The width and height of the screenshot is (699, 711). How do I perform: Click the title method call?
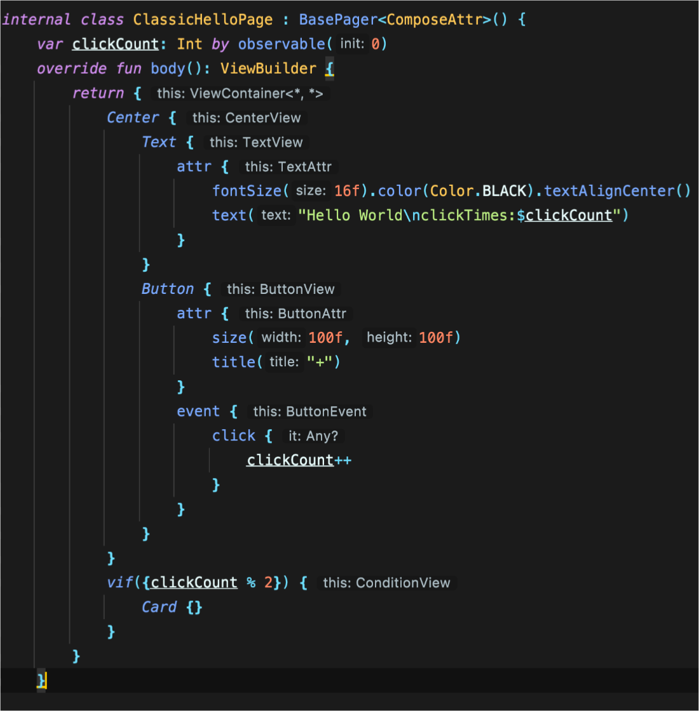[233, 362]
